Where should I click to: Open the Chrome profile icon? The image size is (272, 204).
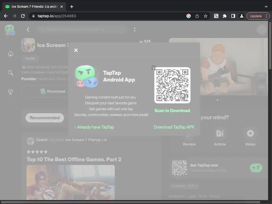pos(242,16)
